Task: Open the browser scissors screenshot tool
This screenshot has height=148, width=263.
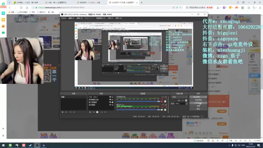Action: tap(218, 8)
